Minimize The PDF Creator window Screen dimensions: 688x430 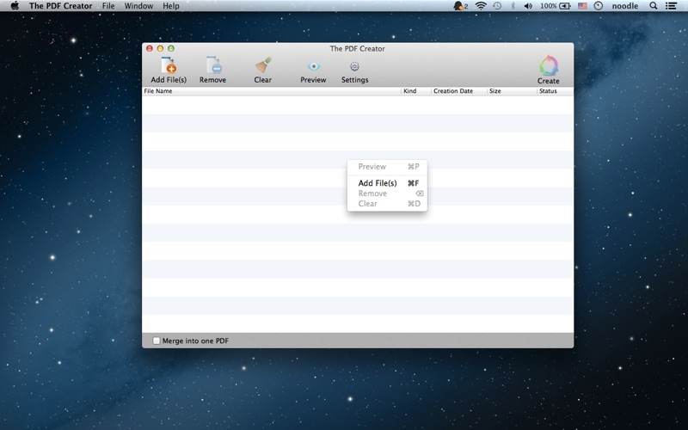(x=160, y=48)
